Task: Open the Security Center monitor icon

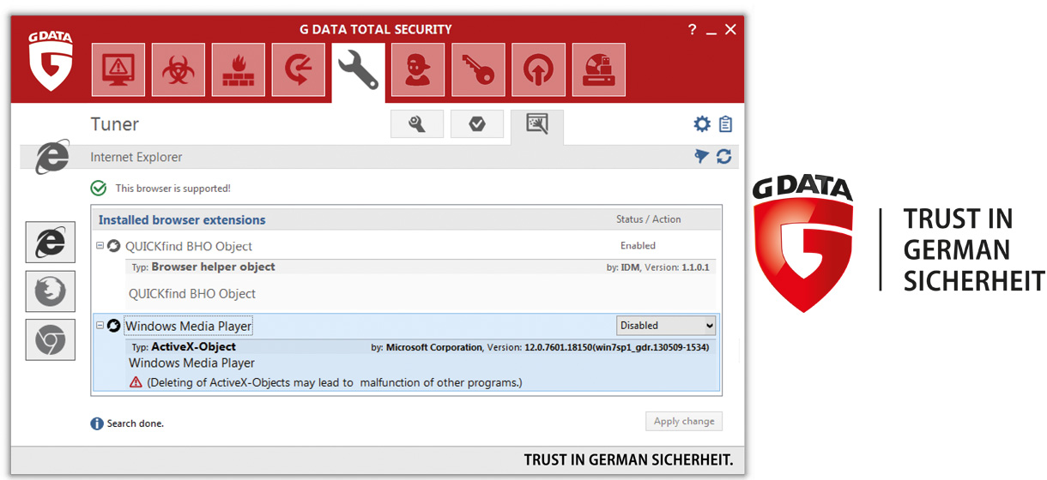Action: (118, 69)
